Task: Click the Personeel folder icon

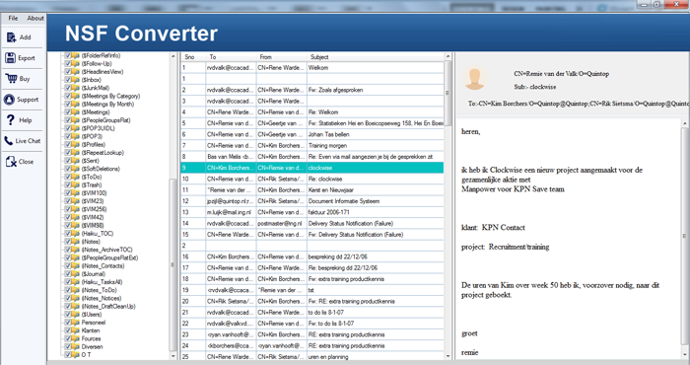Action: tap(76, 323)
